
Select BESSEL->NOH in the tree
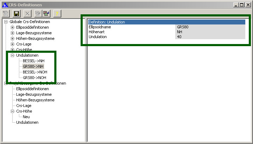[35, 72]
